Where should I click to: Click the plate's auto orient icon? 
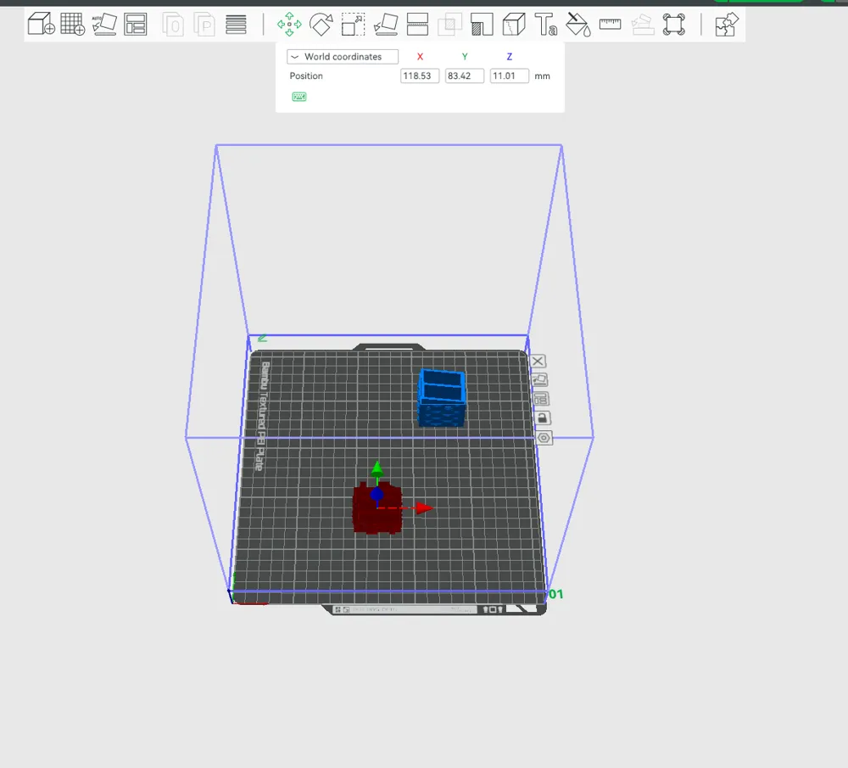point(539,380)
